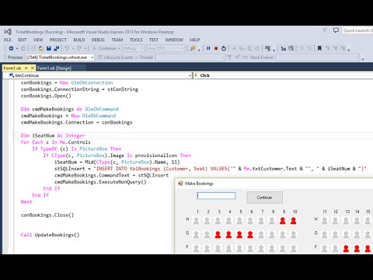The width and height of the screenshot is (373, 280).
Task: Open the FILE menu
Action: click(8, 40)
